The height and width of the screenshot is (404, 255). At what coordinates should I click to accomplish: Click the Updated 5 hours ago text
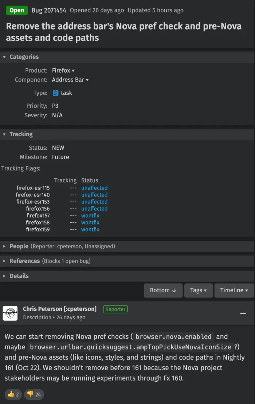156,10
